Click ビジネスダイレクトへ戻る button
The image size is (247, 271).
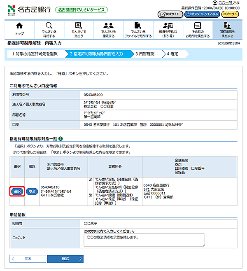202,14
